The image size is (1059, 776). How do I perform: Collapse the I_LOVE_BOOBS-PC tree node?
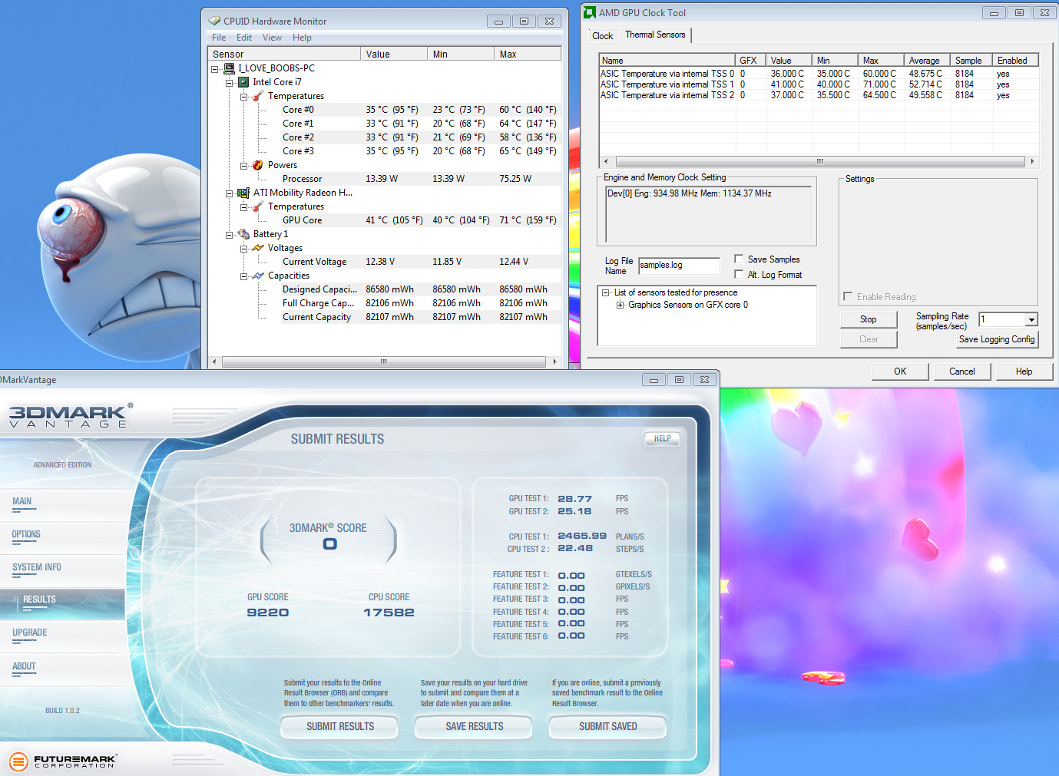(x=215, y=69)
